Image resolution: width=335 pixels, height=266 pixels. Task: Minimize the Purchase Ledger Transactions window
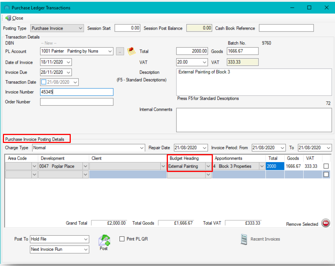click(292, 8)
